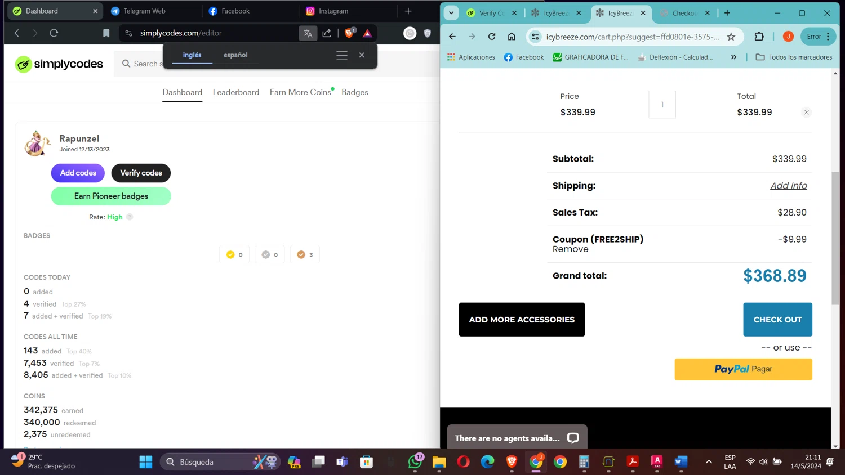The image size is (845, 475).
Task: Go back in the Chrome window
Action: [x=452, y=37]
